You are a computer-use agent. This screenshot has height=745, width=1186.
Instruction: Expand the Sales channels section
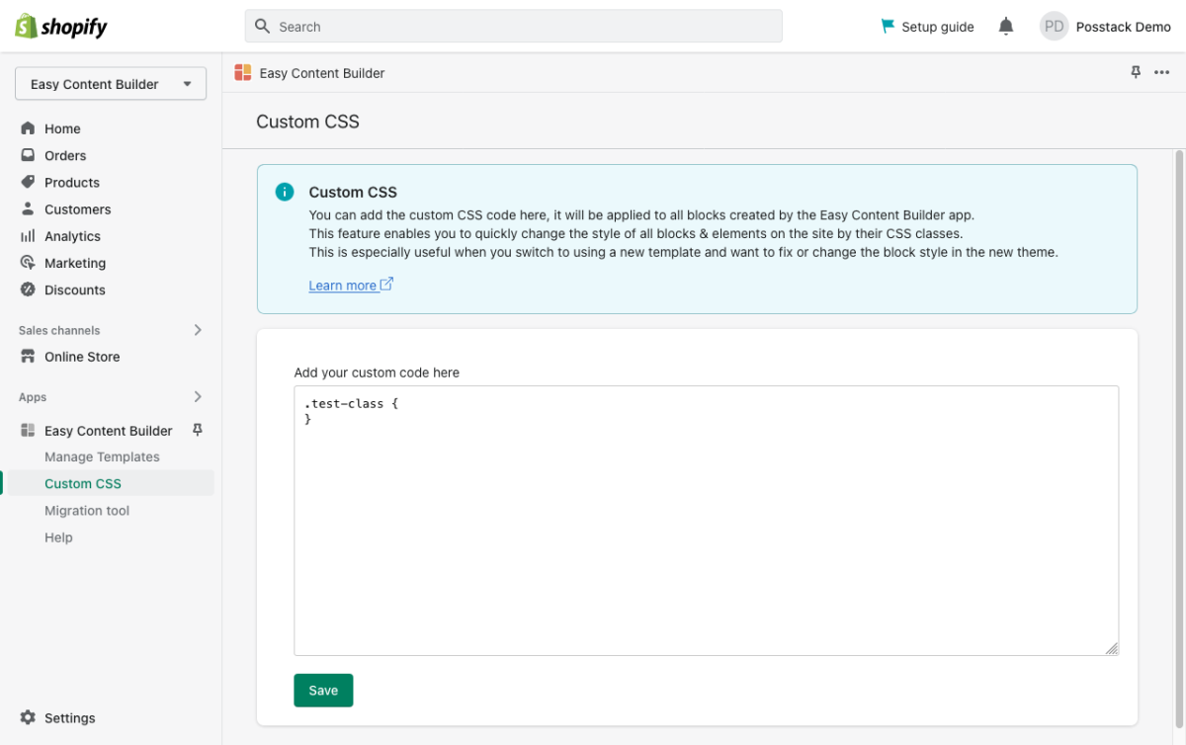click(198, 330)
